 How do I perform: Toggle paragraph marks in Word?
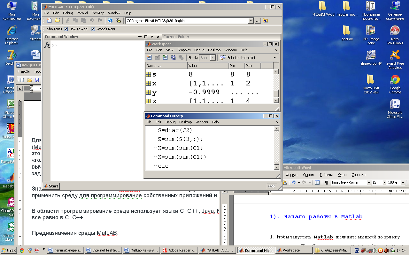coord(326,183)
